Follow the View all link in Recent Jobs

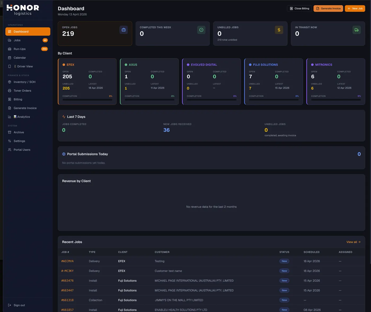pyautogui.click(x=354, y=242)
